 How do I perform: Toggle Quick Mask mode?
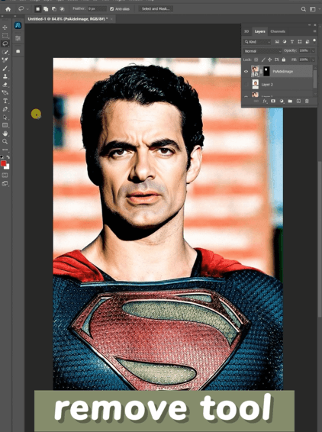click(x=5, y=175)
